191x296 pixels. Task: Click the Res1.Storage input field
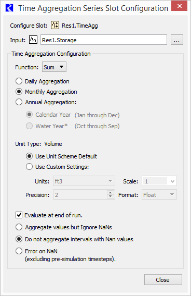click(104, 40)
